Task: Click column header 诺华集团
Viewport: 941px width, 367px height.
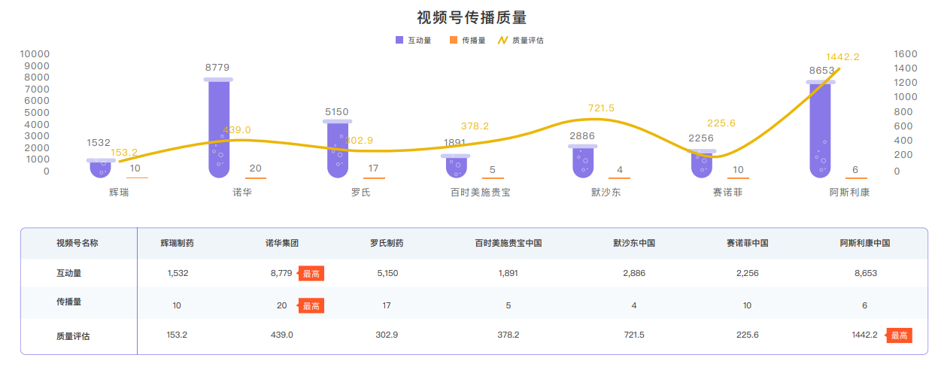Action: [x=282, y=244]
